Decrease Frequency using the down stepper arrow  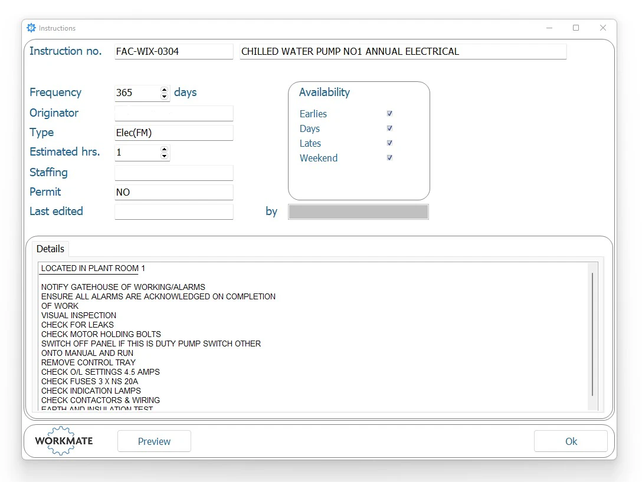pos(164,96)
